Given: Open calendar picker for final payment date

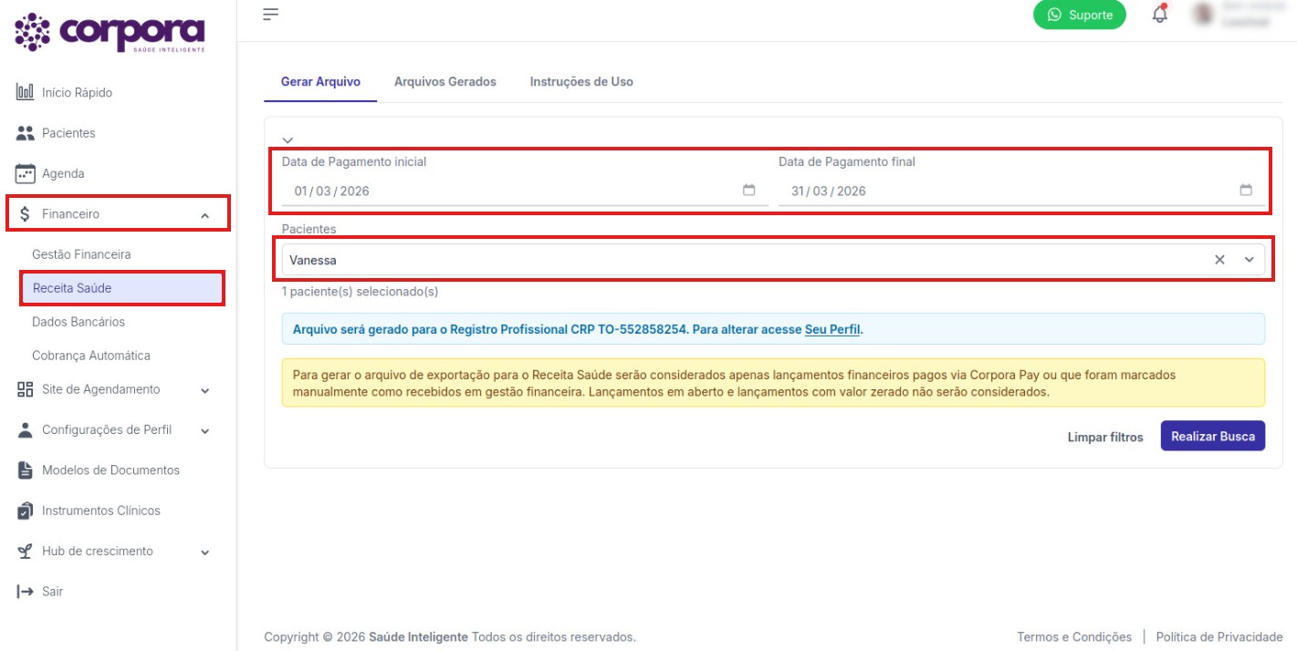Looking at the screenshot, I should (1246, 191).
